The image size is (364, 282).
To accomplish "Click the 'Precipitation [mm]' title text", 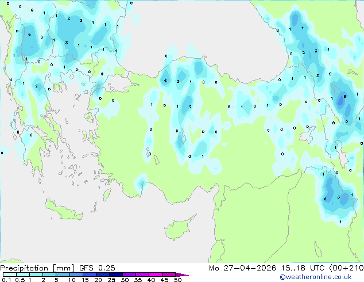I will 37,268.
